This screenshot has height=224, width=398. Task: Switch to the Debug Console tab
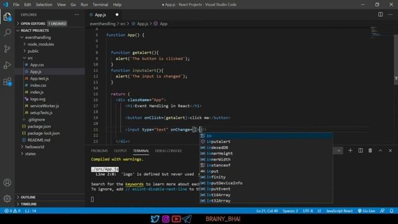169,151
